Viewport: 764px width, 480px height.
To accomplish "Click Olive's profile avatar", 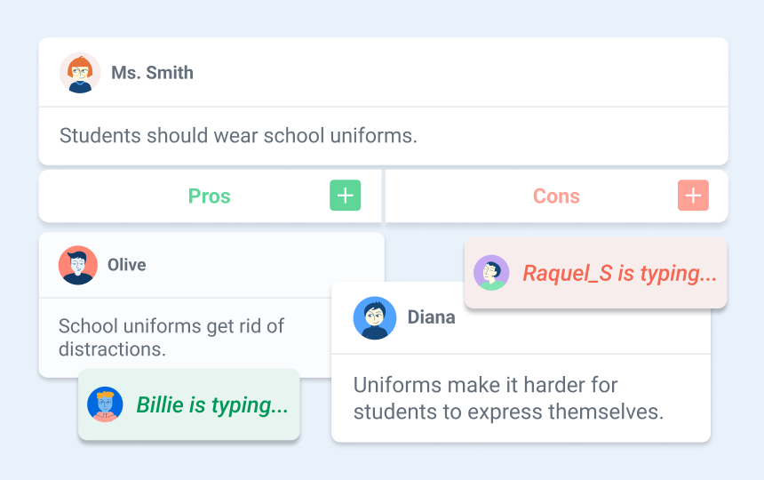I will click(78, 265).
